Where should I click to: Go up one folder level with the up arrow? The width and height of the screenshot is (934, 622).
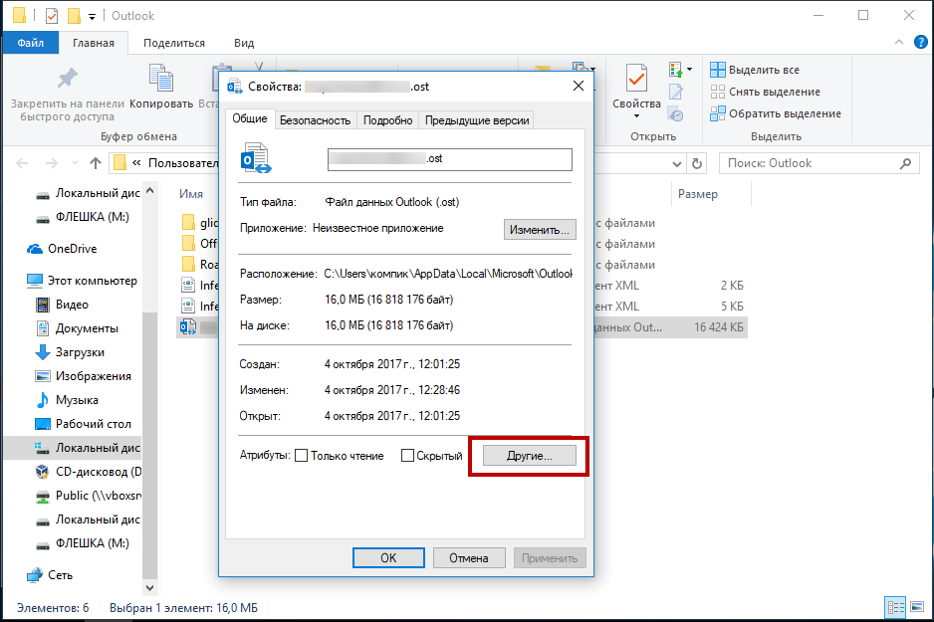point(96,163)
